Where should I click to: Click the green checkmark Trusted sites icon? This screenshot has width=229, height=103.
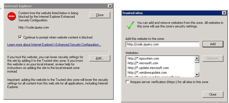pos(130,25)
